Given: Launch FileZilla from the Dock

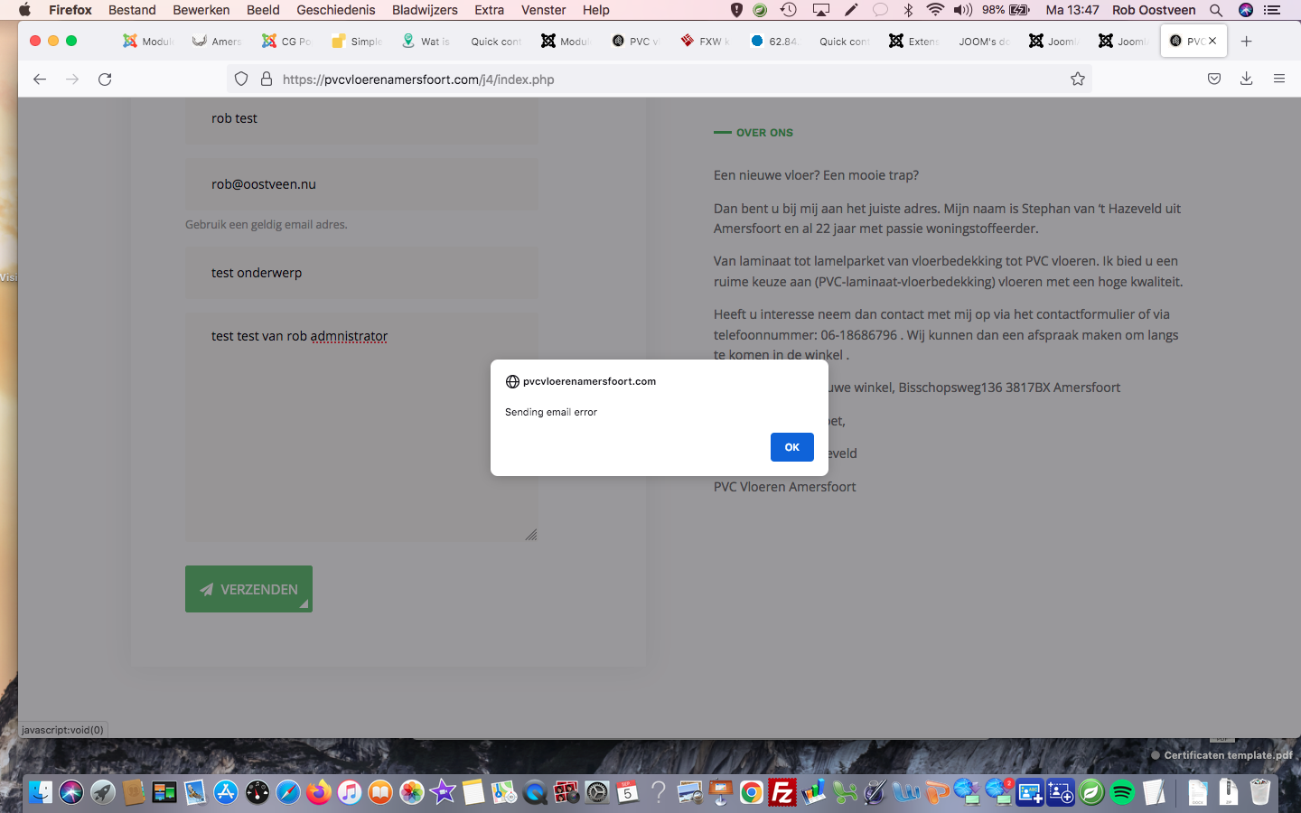Looking at the screenshot, I should [782, 792].
